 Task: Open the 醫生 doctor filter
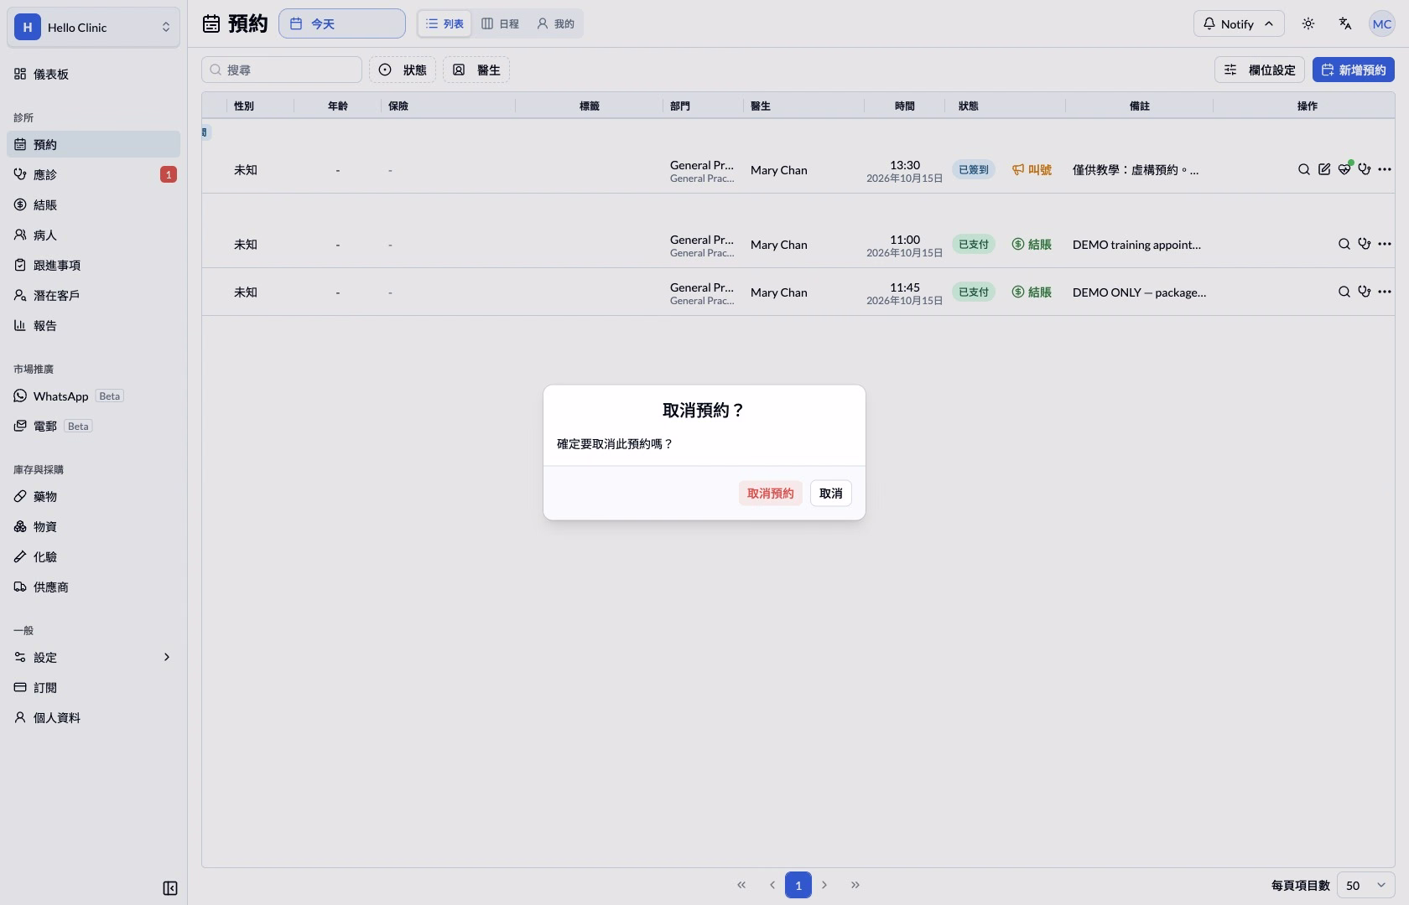(476, 70)
